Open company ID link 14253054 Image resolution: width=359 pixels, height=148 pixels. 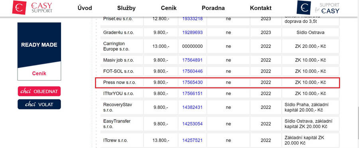pos(192,124)
